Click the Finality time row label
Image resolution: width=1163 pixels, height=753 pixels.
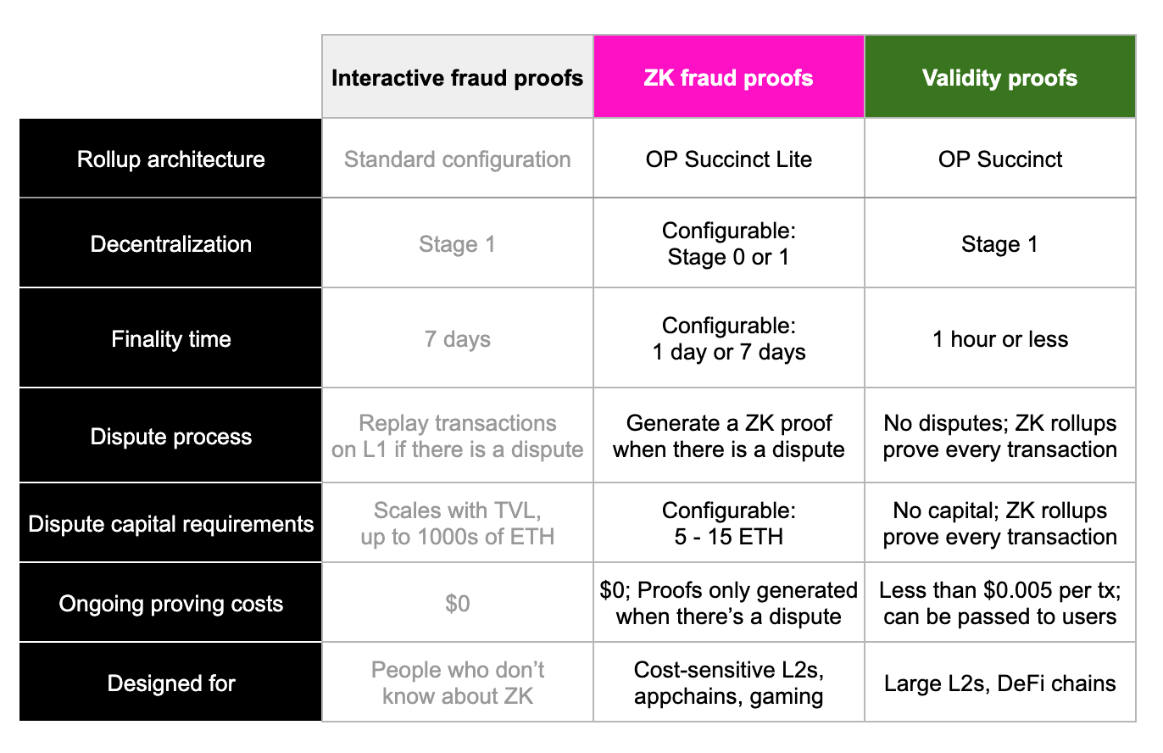point(170,339)
